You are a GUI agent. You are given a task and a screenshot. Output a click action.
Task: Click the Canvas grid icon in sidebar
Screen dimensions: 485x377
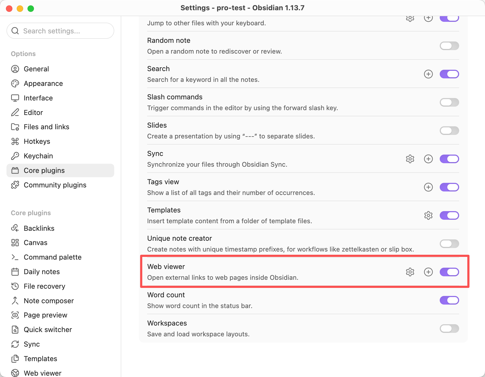click(x=15, y=243)
